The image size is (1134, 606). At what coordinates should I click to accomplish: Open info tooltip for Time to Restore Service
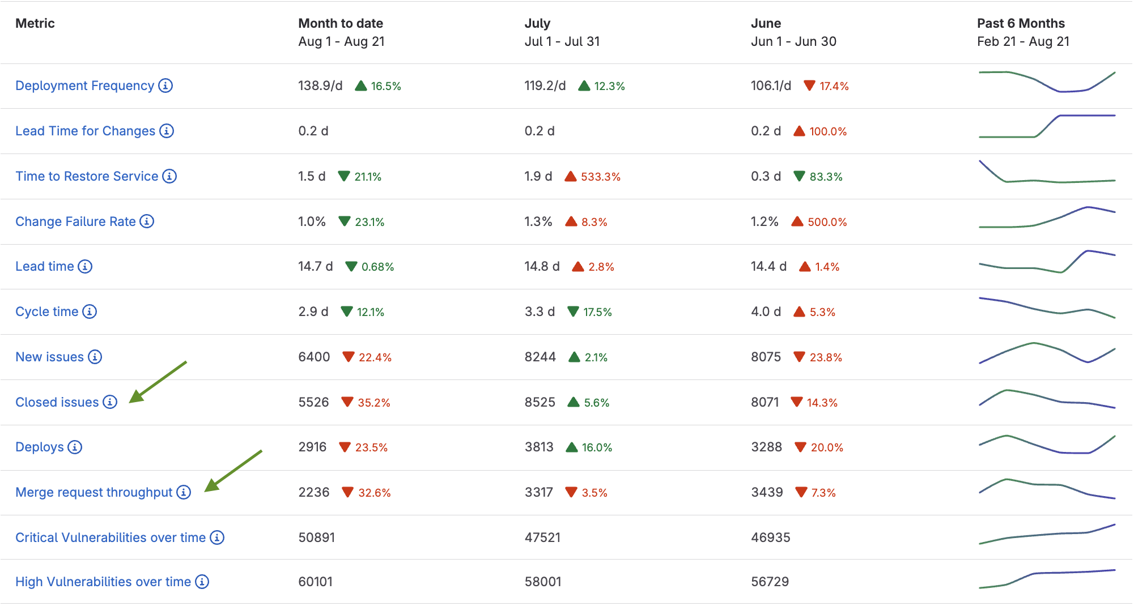[x=169, y=176]
